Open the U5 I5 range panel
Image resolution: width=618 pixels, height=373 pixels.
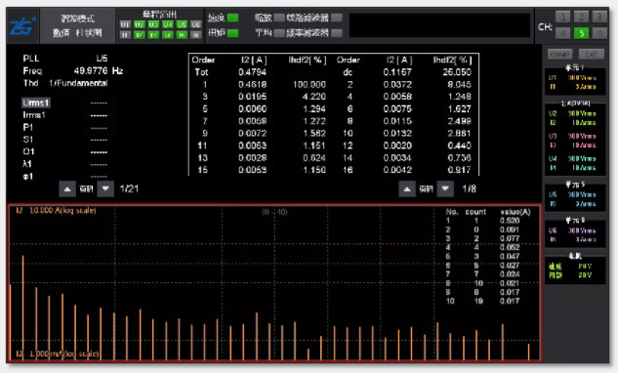coord(575,199)
